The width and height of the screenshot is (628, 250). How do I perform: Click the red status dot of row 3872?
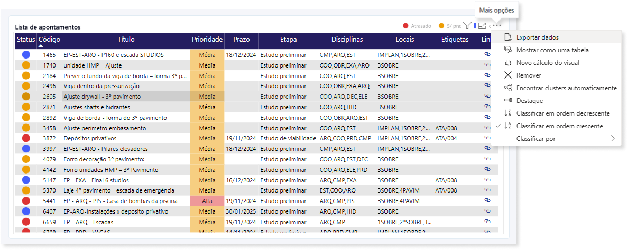[26, 138]
